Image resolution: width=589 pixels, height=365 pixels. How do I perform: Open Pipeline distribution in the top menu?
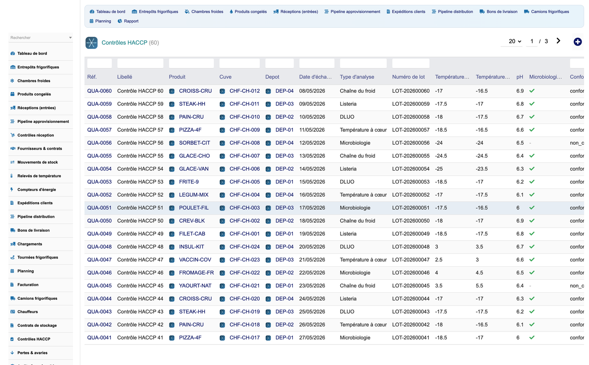[452, 12]
